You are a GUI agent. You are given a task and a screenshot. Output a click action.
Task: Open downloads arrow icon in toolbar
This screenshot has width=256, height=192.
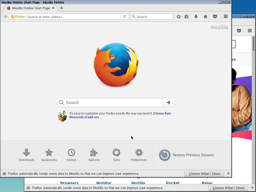click(x=196, y=16)
